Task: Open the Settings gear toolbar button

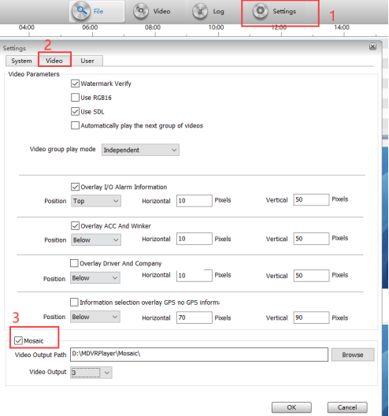Action: (275, 11)
